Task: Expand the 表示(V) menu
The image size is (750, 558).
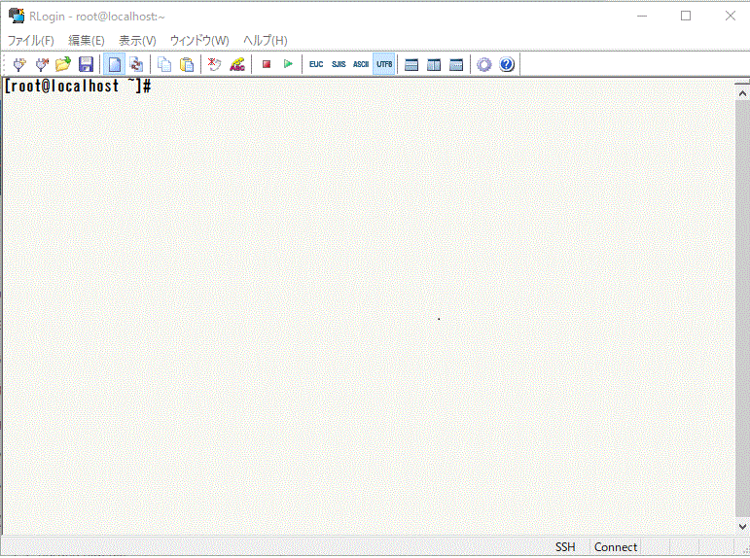Action: coord(137,41)
